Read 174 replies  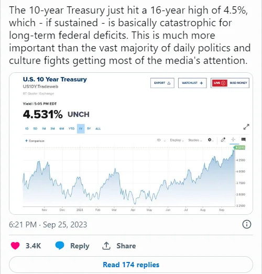click(131, 265)
